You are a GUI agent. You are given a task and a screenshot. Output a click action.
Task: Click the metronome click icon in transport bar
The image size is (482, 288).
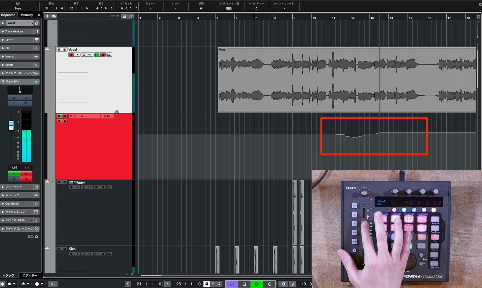click(x=283, y=284)
